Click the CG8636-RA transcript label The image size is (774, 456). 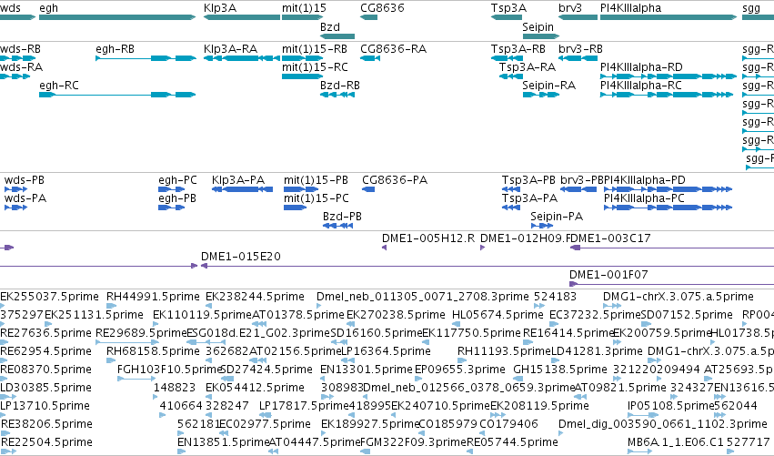point(394,49)
